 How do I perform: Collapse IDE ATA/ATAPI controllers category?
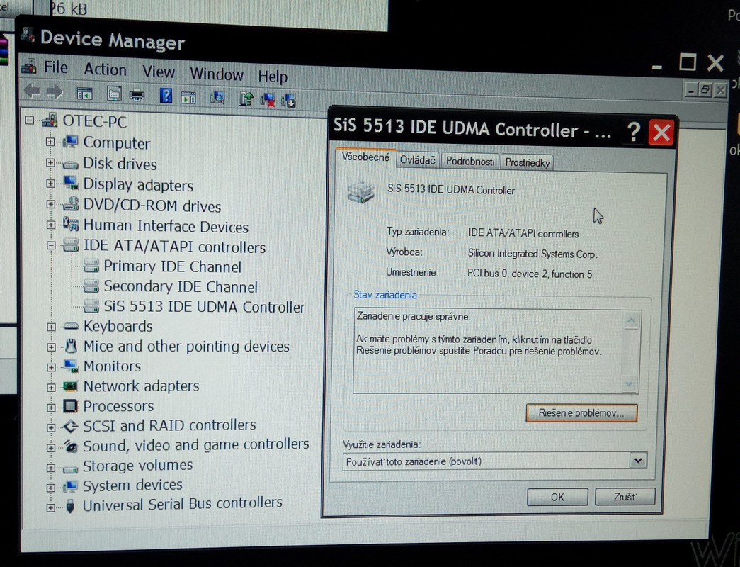(50, 245)
